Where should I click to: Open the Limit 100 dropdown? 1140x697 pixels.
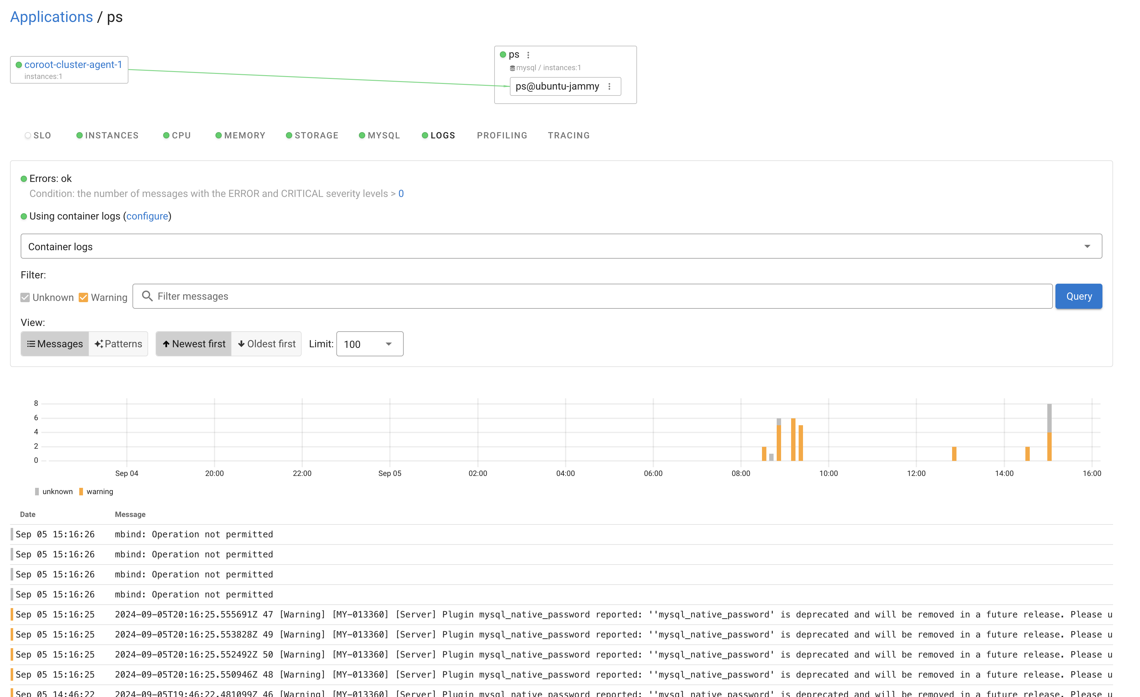click(x=370, y=344)
